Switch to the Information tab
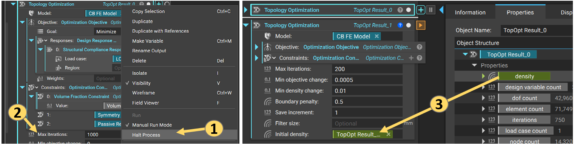Image resolution: width=574 pixels, height=144 pixels. (x=470, y=12)
